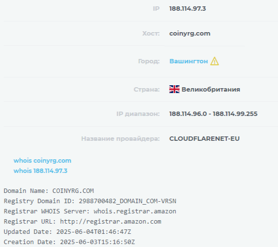Click the Creation Date line

[69, 242]
